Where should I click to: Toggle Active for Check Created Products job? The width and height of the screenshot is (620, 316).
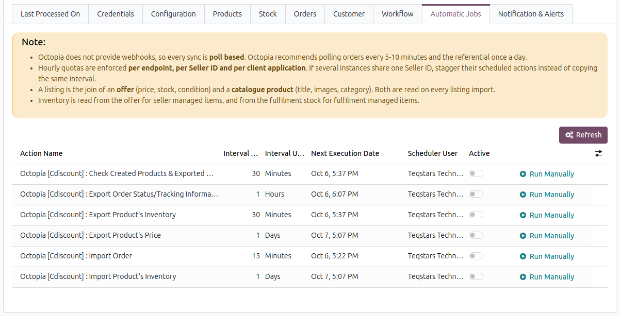point(476,173)
